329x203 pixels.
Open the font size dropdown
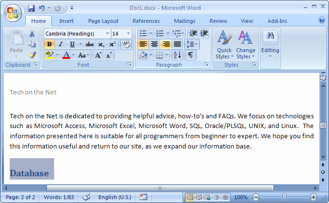tap(128, 34)
